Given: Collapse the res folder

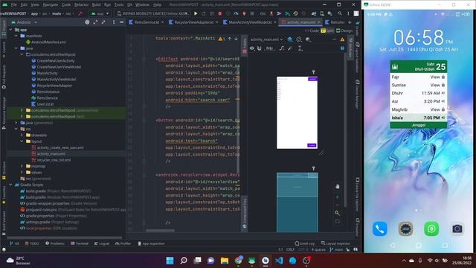Looking at the screenshot, I should (16, 129).
